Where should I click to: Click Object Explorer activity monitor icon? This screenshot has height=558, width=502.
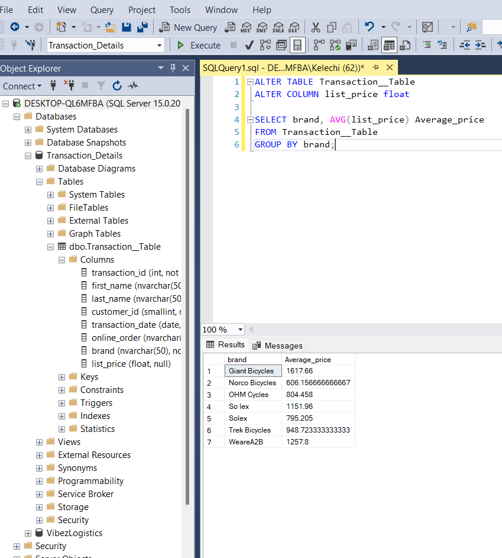(133, 86)
